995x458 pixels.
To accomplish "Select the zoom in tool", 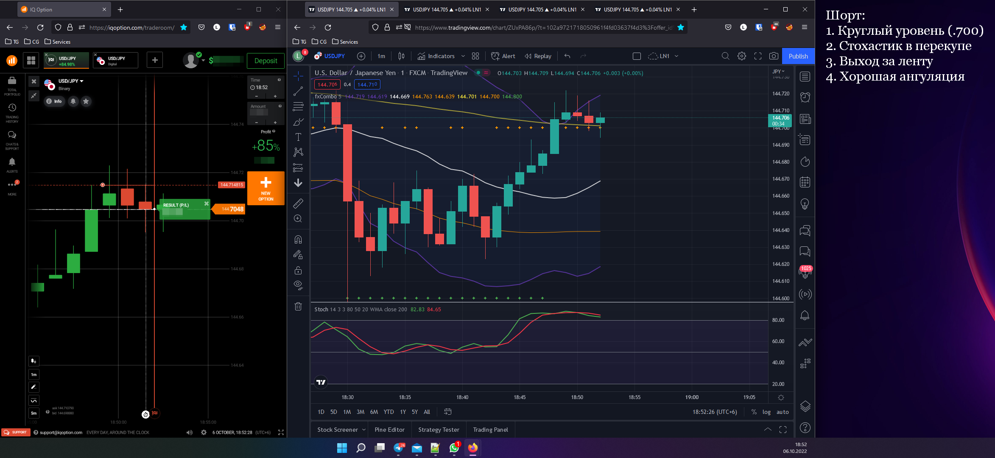I will (x=298, y=218).
